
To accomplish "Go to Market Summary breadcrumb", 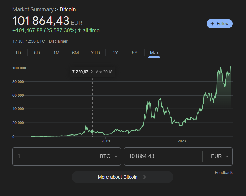I will (33, 9).
